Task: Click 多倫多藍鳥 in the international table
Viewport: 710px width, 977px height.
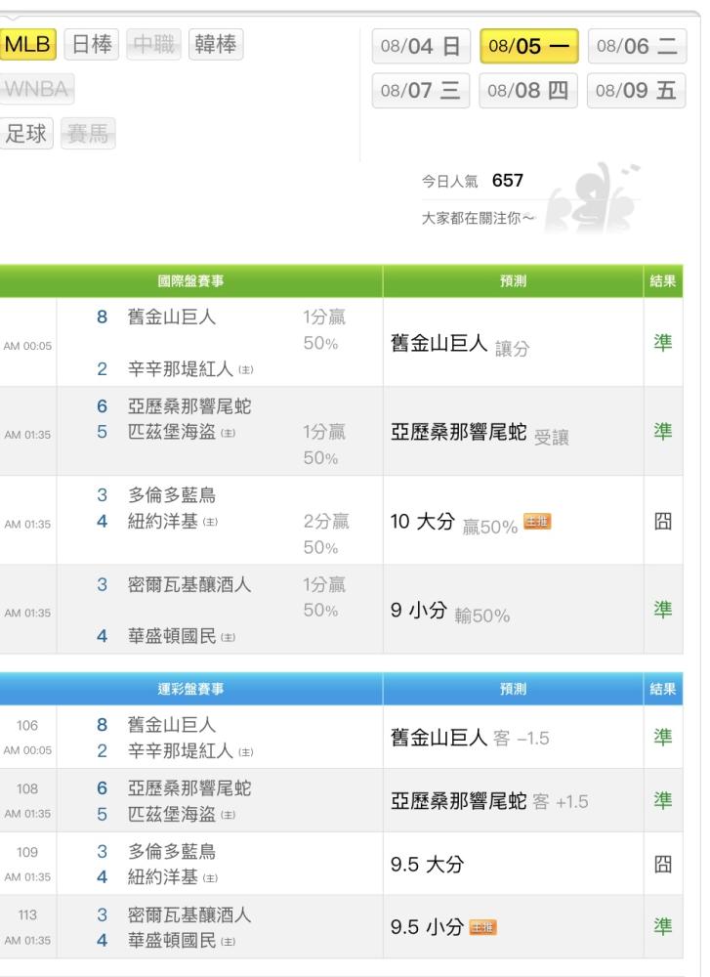Action: [x=172, y=495]
